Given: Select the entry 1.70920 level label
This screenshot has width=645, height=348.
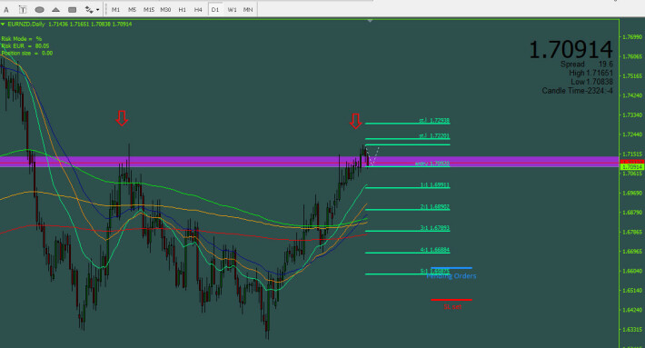Looking at the screenshot, I should tap(432, 164).
